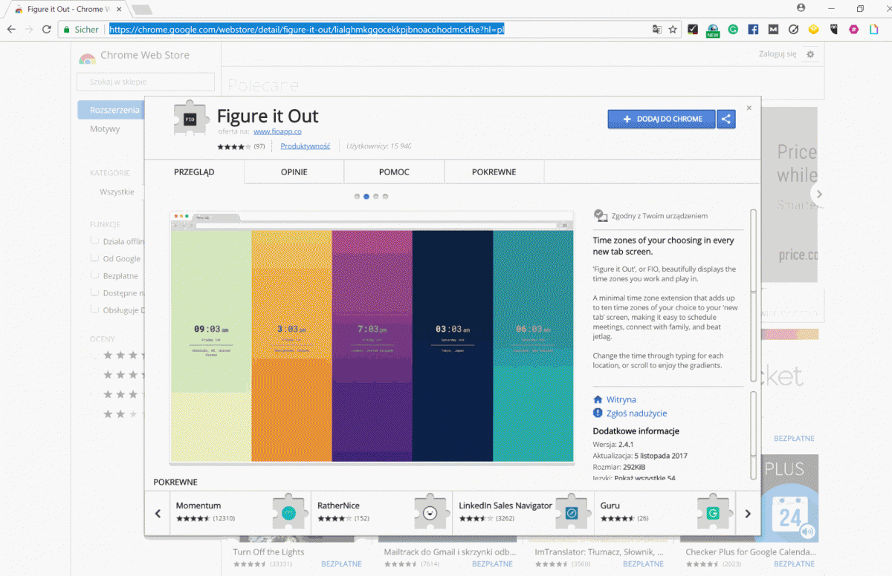Toggle the Obsługuje filter checkbox
The width and height of the screenshot is (892, 576).
[x=94, y=310]
